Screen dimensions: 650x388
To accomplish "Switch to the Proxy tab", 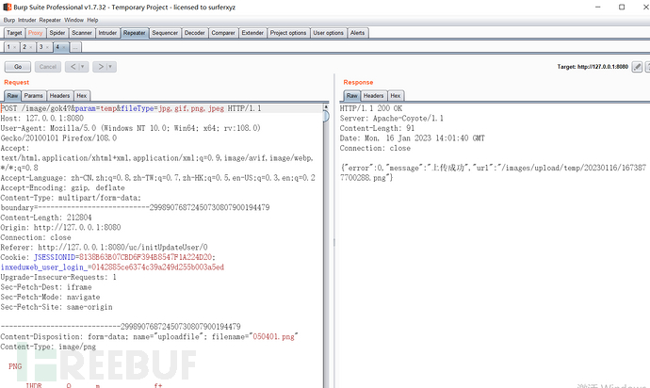I will (x=35, y=33).
